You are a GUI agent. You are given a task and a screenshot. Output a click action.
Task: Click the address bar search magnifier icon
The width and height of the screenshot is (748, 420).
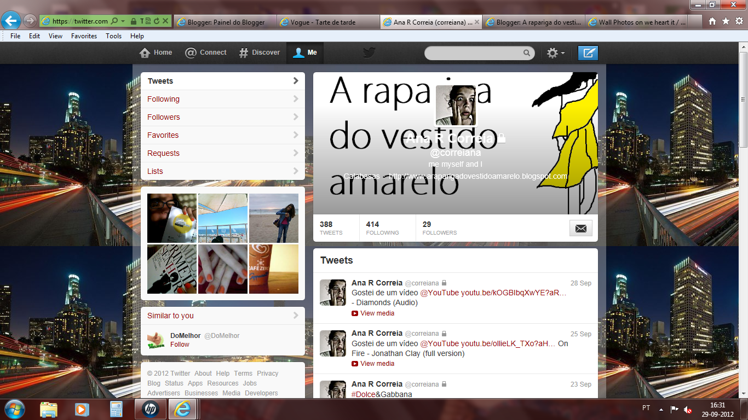pyautogui.click(x=114, y=21)
